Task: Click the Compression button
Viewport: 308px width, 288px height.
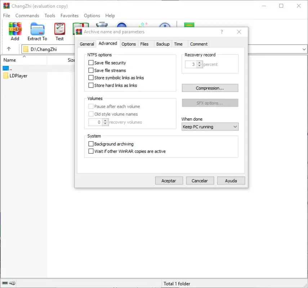Action: 210,88
